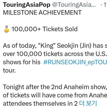This screenshot has width=107, height=107.
Task: Click 'As of today' at sentence start
Action: 20,46
